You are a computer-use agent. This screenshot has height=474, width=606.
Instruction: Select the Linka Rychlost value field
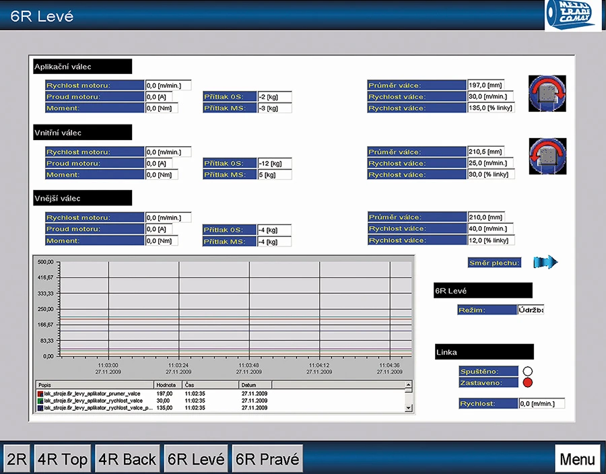click(541, 404)
